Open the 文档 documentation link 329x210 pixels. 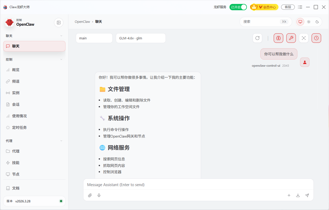[34, 188]
